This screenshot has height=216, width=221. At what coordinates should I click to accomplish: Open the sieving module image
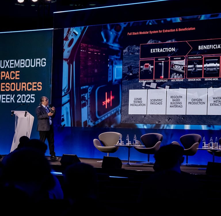[212, 67]
